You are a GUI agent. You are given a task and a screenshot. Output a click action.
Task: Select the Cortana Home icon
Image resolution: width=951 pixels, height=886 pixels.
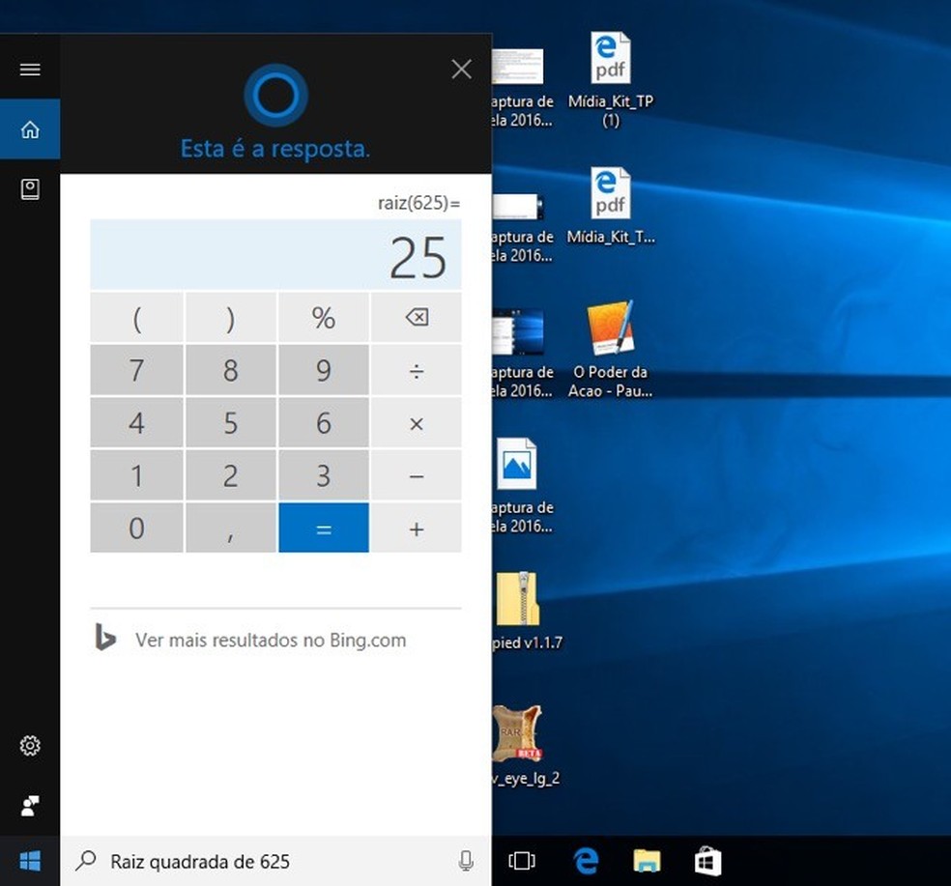click(x=30, y=129)
